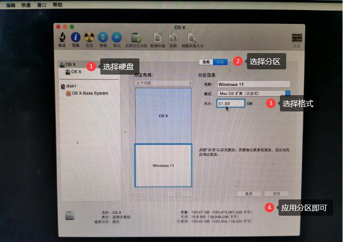This screenshot has height=242, width=343.
Task: Click the size field showing 51.89
Action: tap(231, 103)
